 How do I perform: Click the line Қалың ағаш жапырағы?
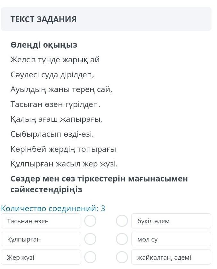(x=56, y=119)
